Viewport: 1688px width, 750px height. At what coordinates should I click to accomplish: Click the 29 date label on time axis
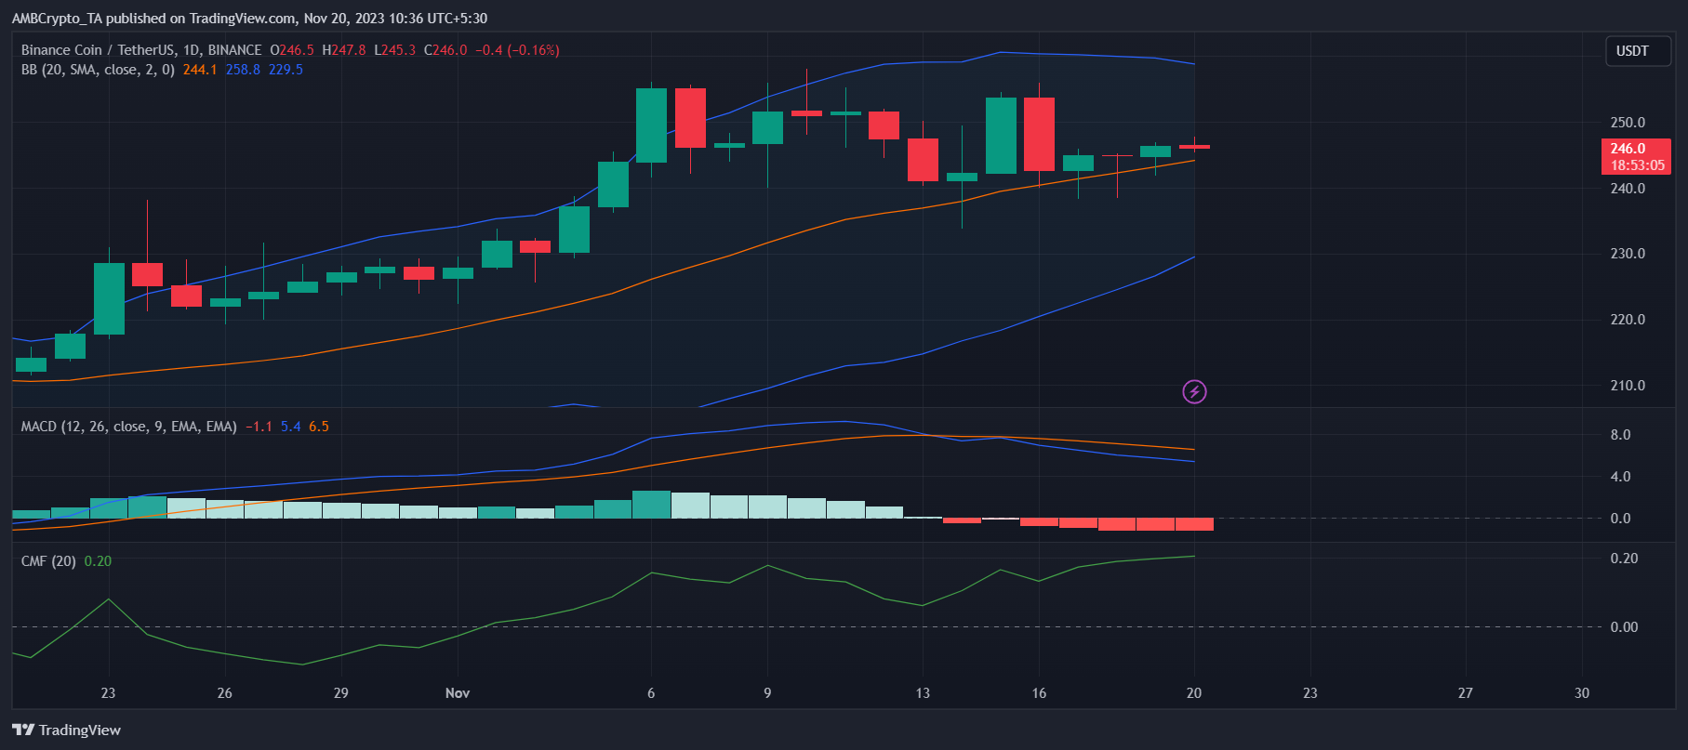point(340,693)
